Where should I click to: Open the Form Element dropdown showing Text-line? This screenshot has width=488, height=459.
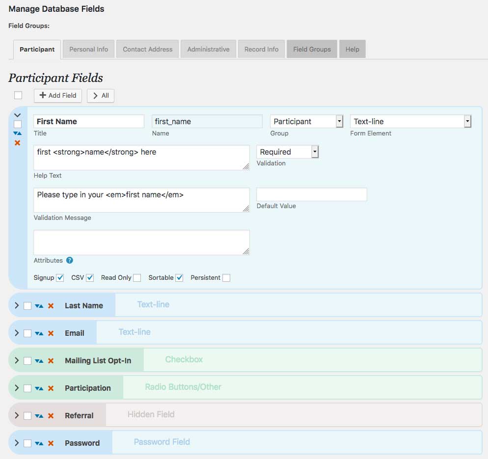(x=410, y=121)
